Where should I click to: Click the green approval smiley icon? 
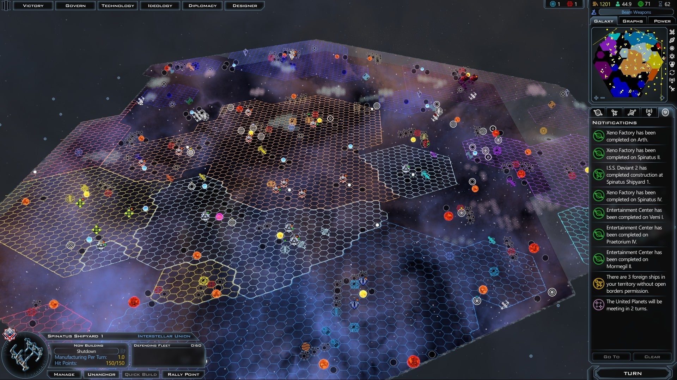(641, 4)
